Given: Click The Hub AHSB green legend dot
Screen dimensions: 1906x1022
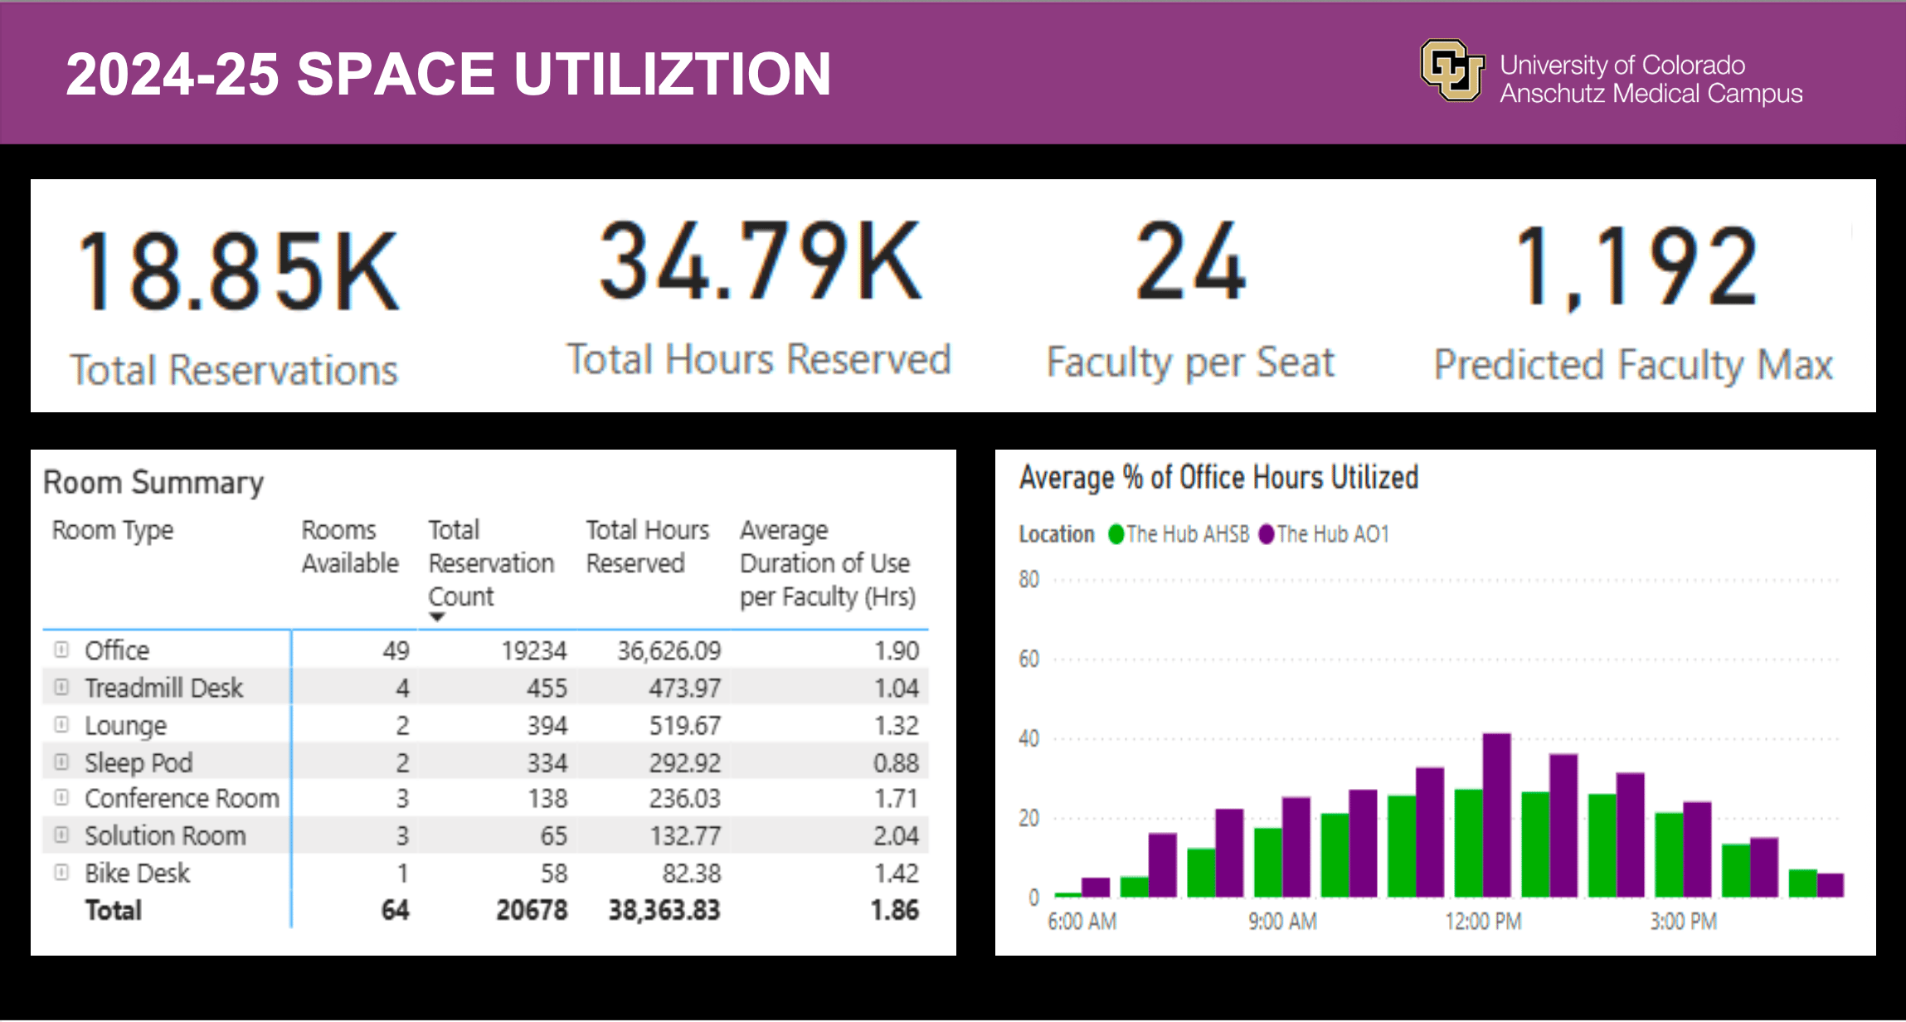Looking at the screenshot, I should tap(1116, 534).
